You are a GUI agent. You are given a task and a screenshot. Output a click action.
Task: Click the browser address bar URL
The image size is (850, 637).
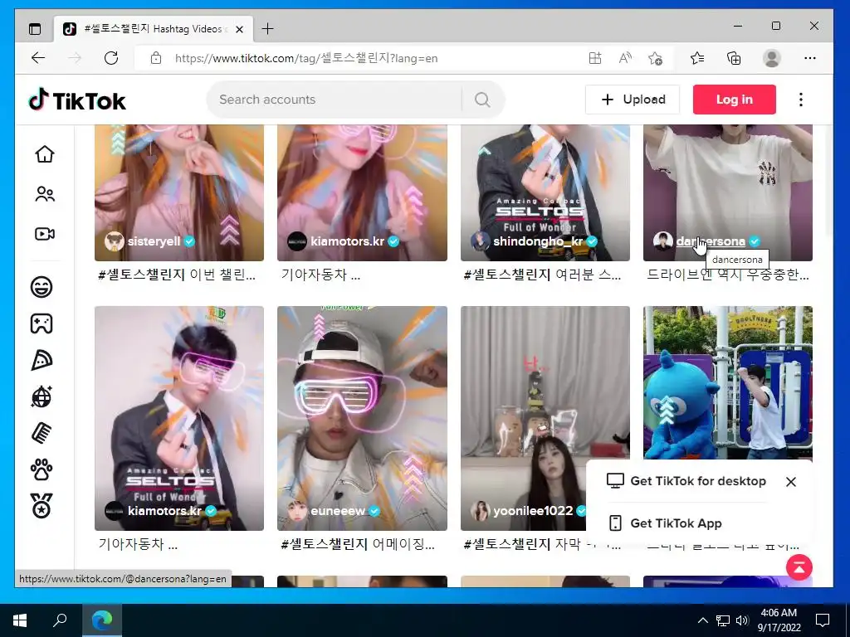(x=306, y=58)
